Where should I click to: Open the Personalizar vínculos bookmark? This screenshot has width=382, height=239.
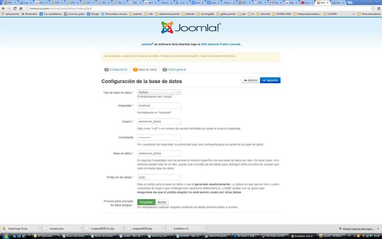114,14
